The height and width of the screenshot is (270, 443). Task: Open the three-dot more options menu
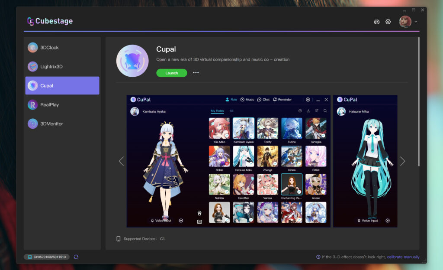(x=196, y=73)
